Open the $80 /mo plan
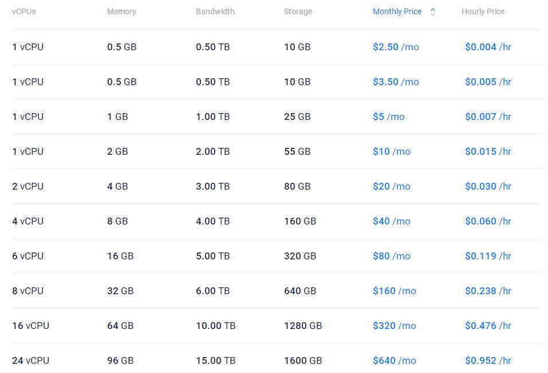This screenshot has height=373, width=548. point(391,256)
